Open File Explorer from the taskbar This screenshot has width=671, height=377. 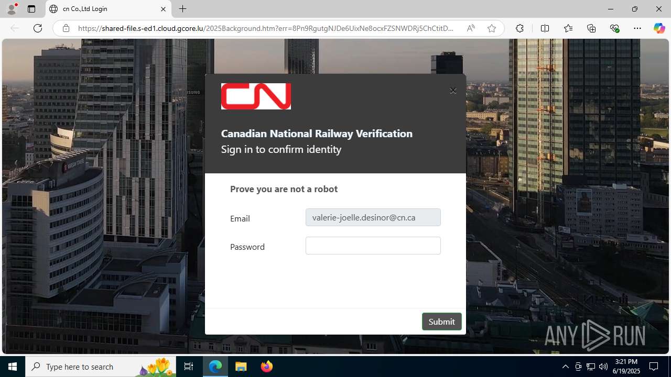(x=241, y=367)
